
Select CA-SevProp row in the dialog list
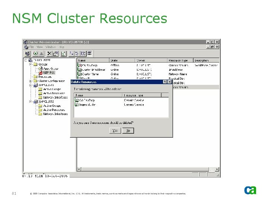pos(121,100)
